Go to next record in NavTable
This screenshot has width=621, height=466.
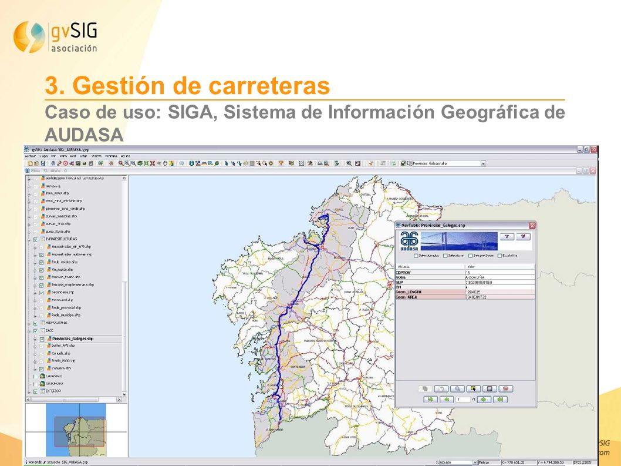click(x=484, y=400)
